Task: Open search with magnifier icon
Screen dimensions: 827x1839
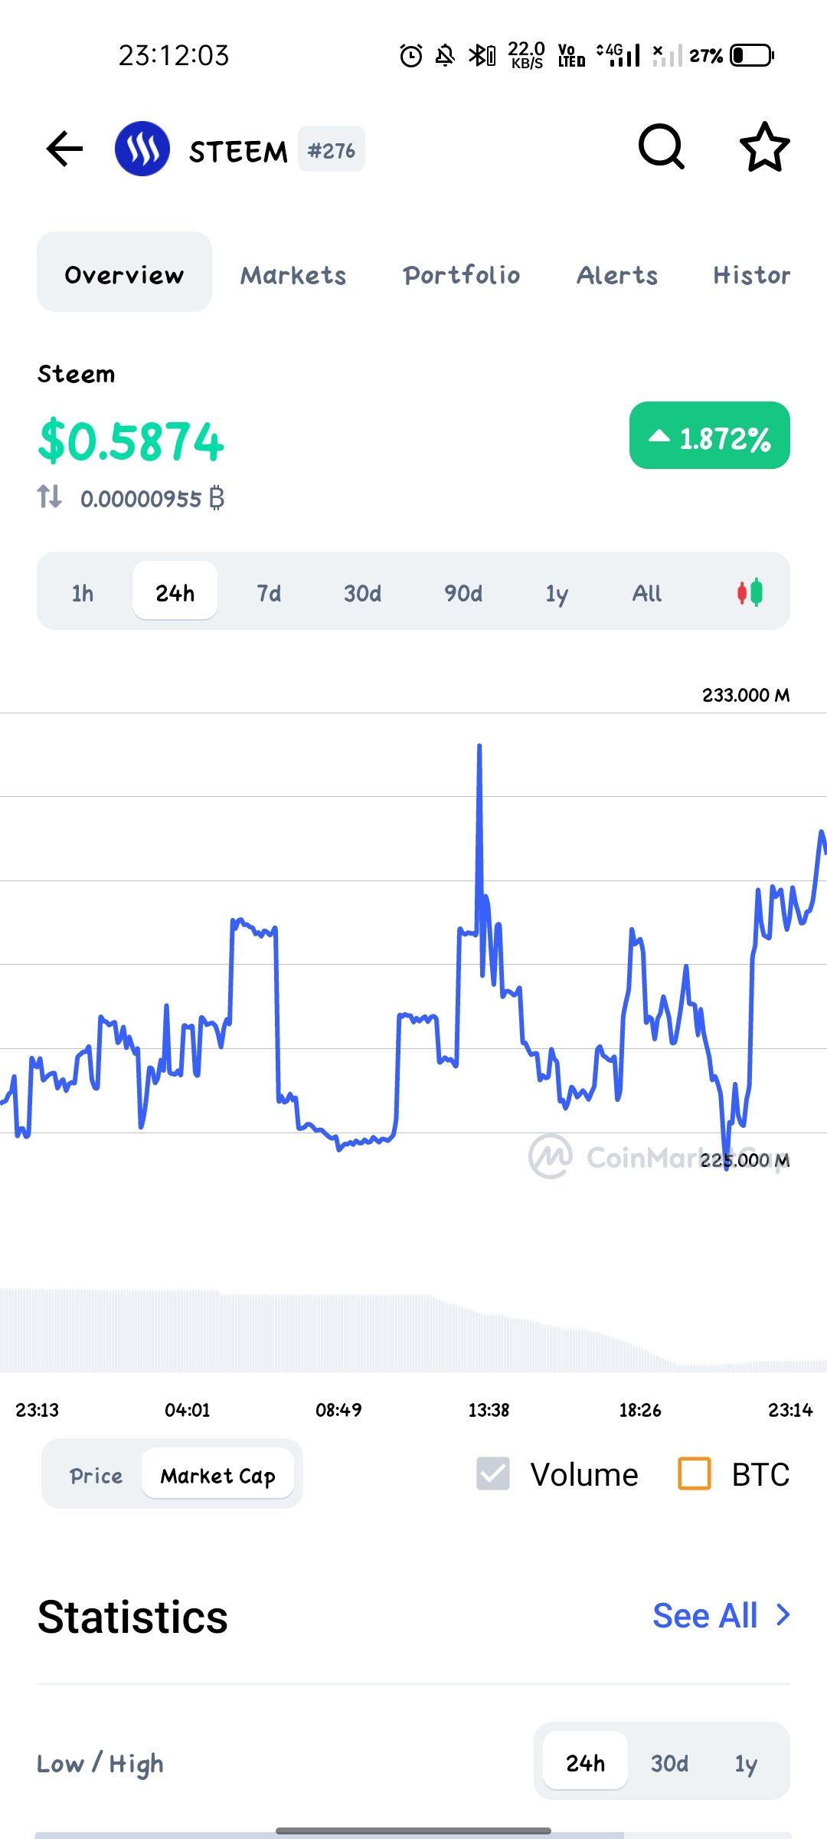Action: point(662,146)
